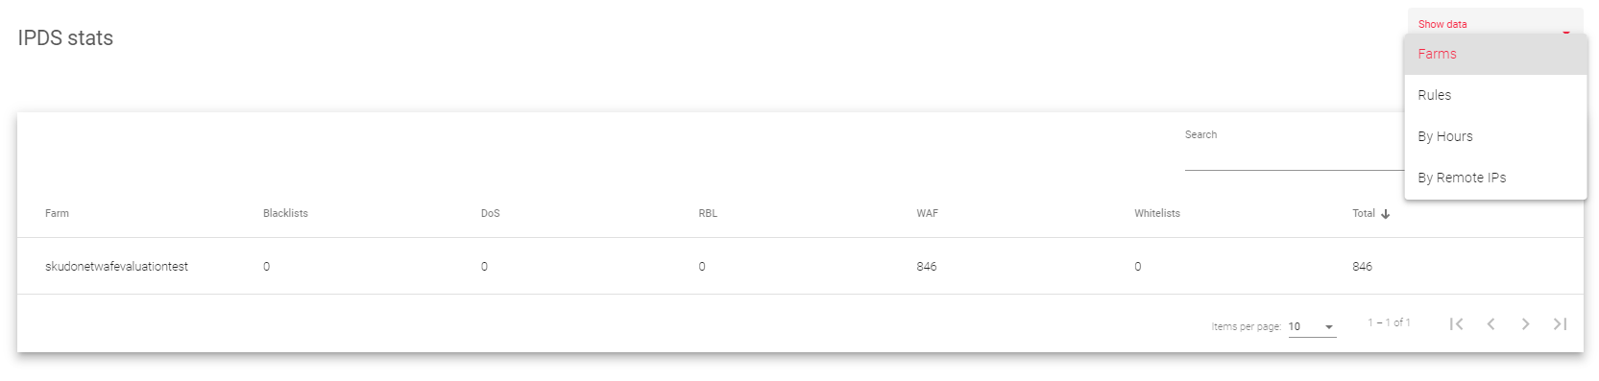The width and height of the screenshot is (1599, 381).
Task: Sort by WAF column header
Action: pyautogui.click(x=927, y=213)
